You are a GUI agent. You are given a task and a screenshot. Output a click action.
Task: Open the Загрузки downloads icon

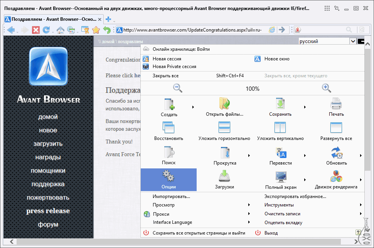tap(224, 176)
